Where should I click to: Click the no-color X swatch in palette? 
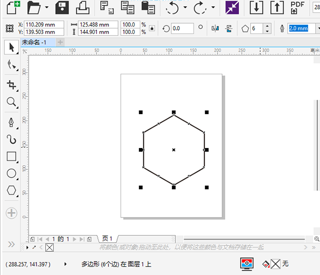point(49,247)
